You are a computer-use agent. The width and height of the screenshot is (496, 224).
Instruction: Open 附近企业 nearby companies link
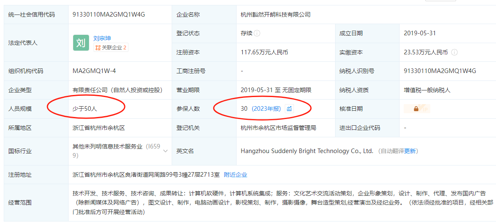click(x=235, y=175)
